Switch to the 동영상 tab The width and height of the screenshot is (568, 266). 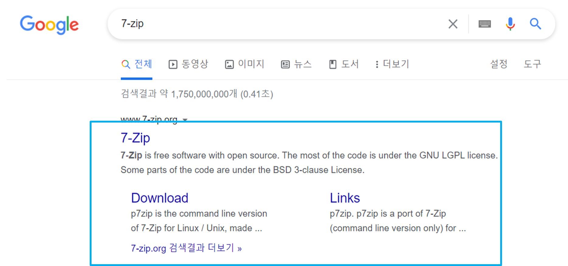188,64
